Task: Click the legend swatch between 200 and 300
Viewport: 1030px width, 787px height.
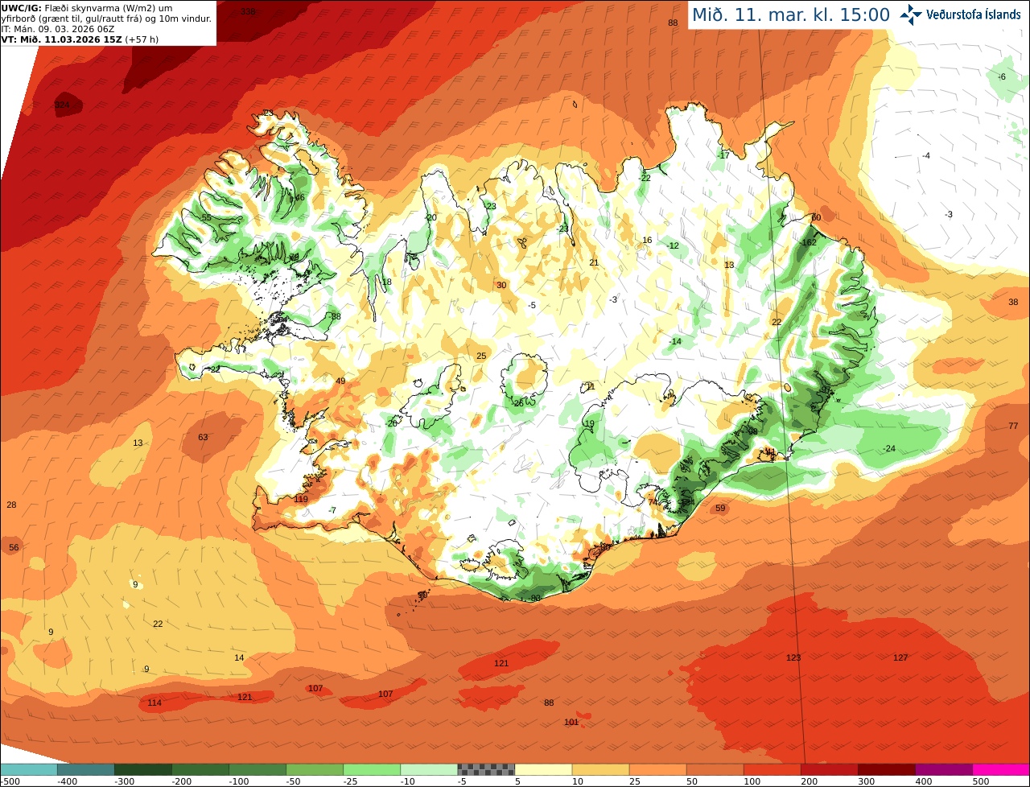Action: [x=829, y=769]
